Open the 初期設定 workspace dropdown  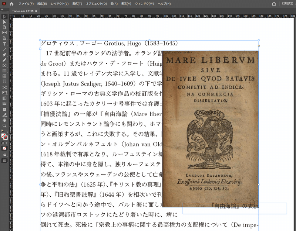289,4
